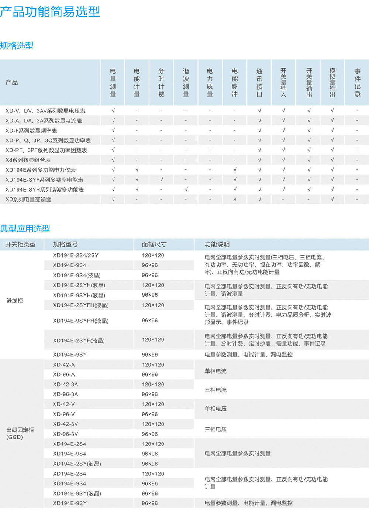Viewport: 369px width, 514px height.
Task: Select the 功能说明 header in application table
Action: click(217, 244)
